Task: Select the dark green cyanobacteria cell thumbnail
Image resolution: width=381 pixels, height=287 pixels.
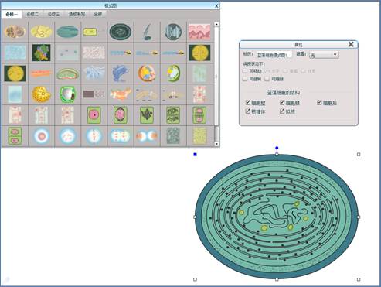Action: [x=121, y=32]
